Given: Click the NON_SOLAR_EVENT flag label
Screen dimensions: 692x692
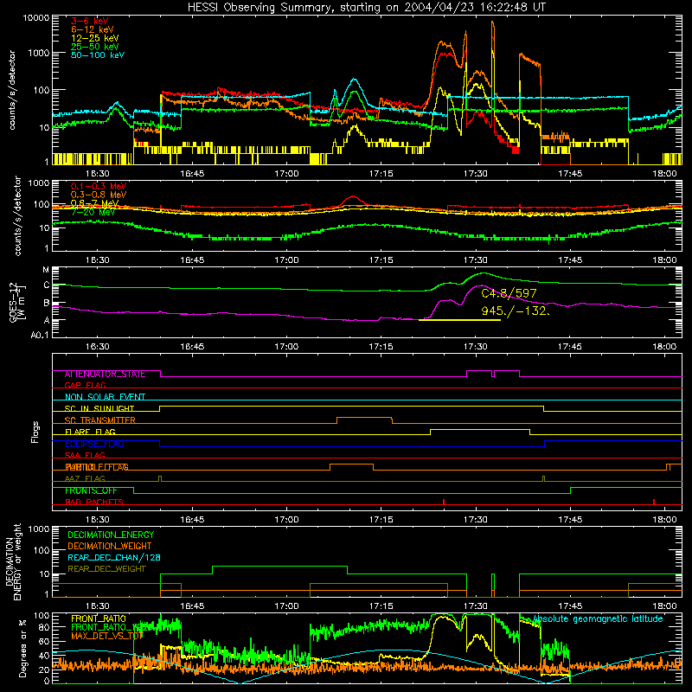Looking at the screenshot, I should (105, 397).
